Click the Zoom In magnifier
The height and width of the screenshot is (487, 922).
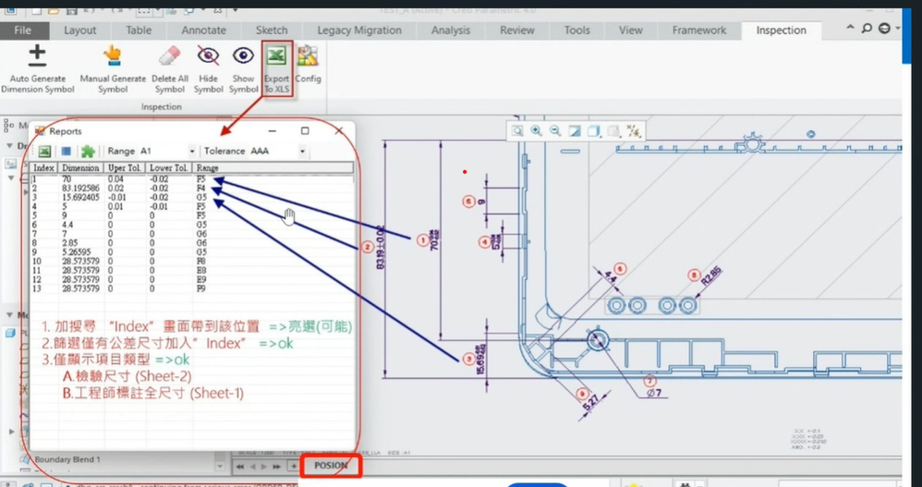pyautogui.click(x=536, y=130)
